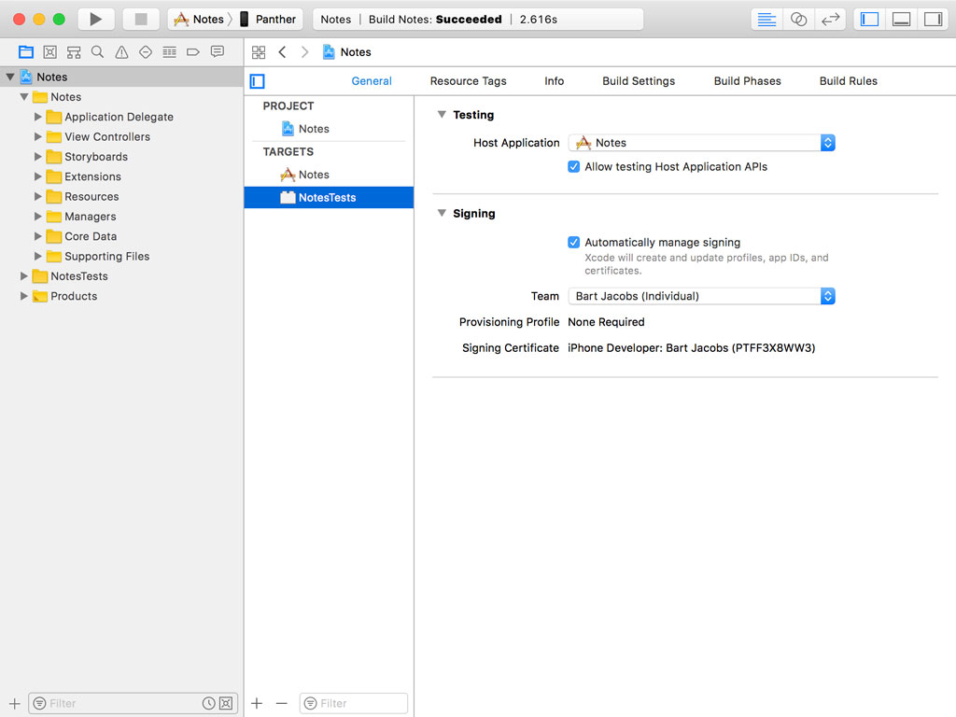Open the Report navigator speech bubble icon
Image resolution: width=956 pixels, height=717 pixels.
[217, 52]
